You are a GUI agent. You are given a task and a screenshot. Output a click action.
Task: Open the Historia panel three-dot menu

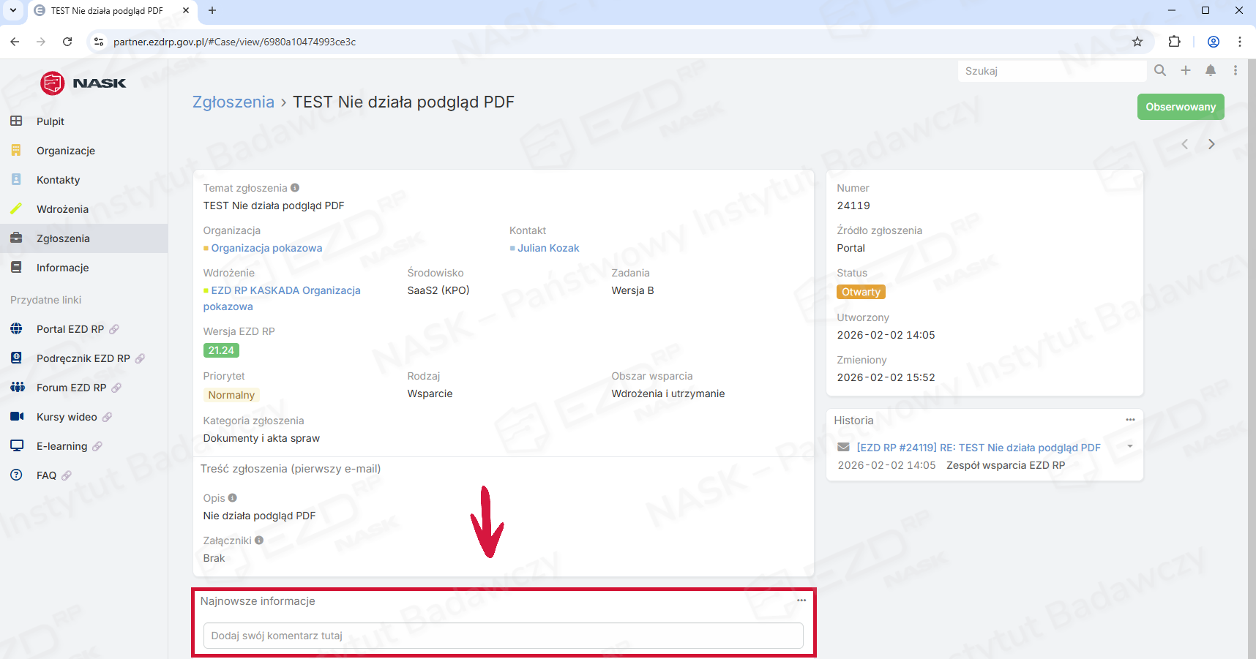click(x=1130, y=420)
